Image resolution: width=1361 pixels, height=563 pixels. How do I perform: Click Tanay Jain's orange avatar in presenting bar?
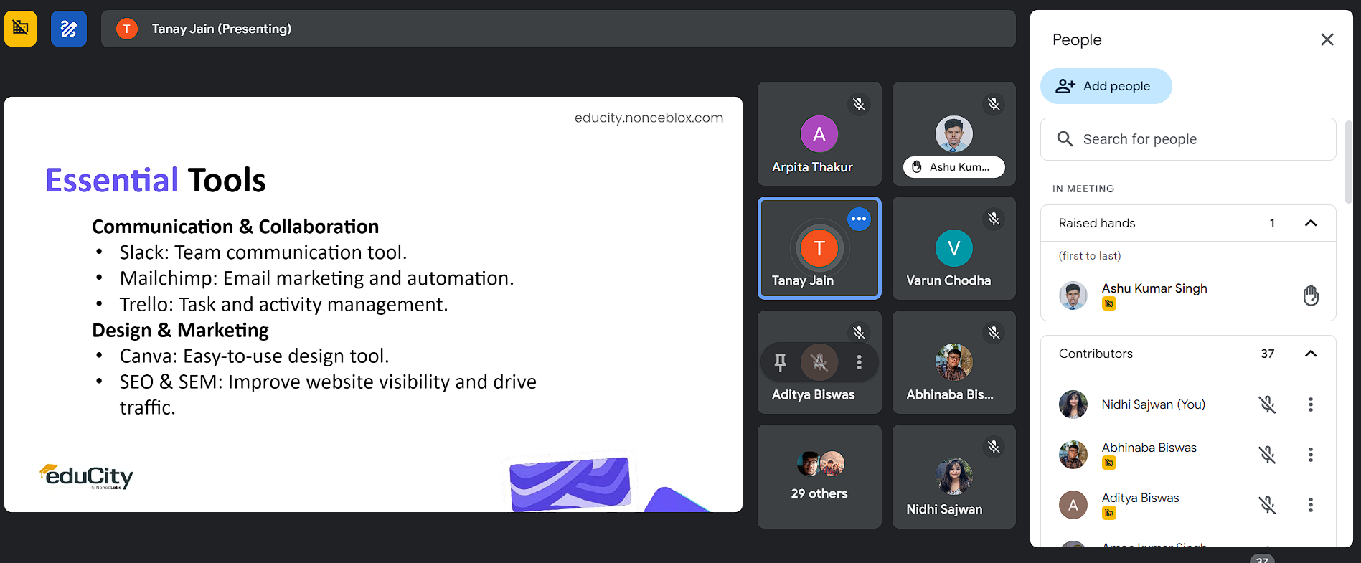tap(127, 29)
